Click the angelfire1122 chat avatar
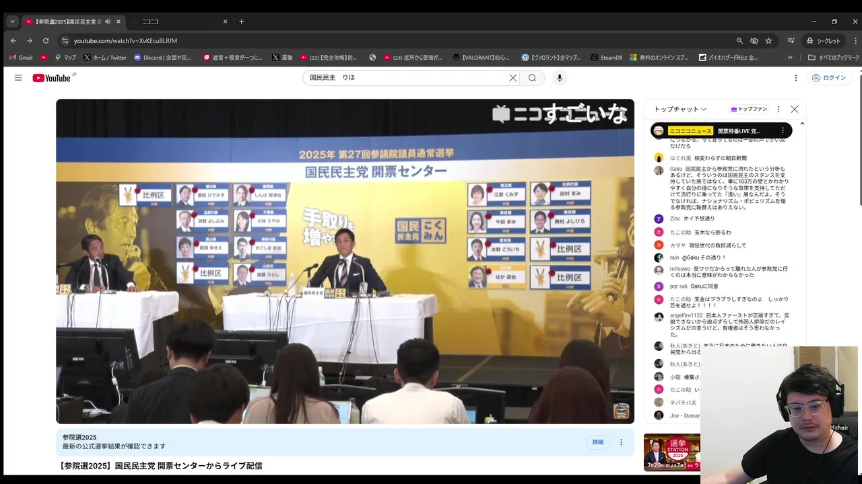Viewport: 862px width, 484px height. (x=659, y=317)
